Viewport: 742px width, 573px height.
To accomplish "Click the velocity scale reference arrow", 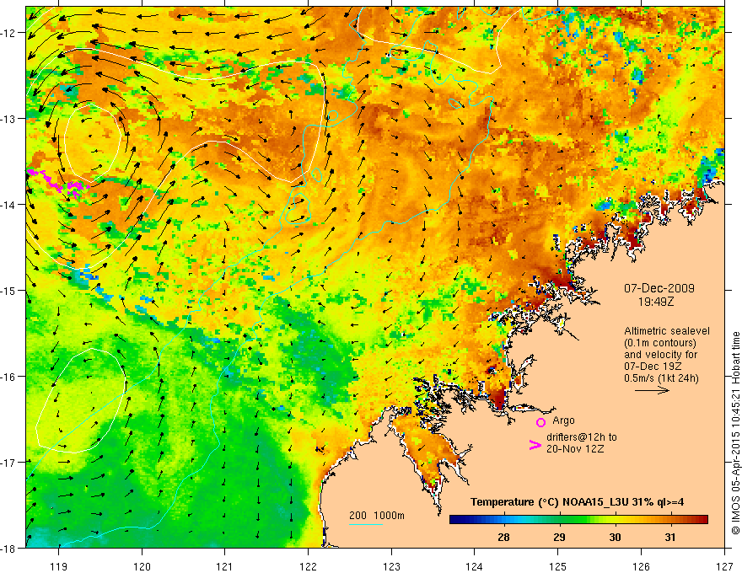I will click(652, 390).
